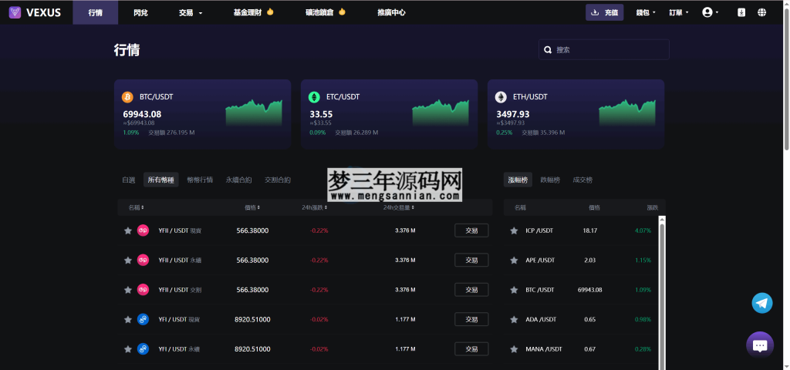This screenshot has width=790, height=370.
Task: Favorite the YFII / USDT 永續 row star
Action: 128,261
